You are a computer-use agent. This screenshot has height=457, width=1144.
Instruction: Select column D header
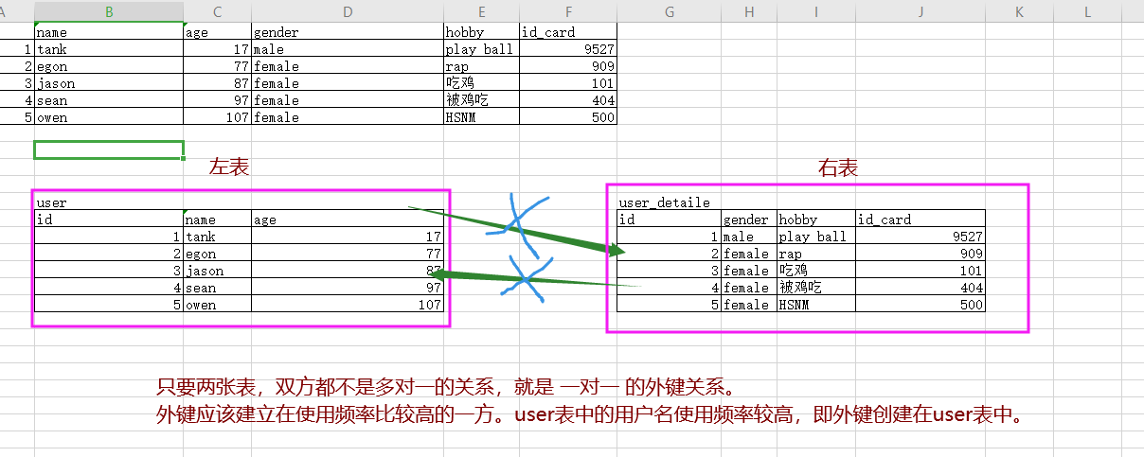pyautogui.click(x=348, y=11)
